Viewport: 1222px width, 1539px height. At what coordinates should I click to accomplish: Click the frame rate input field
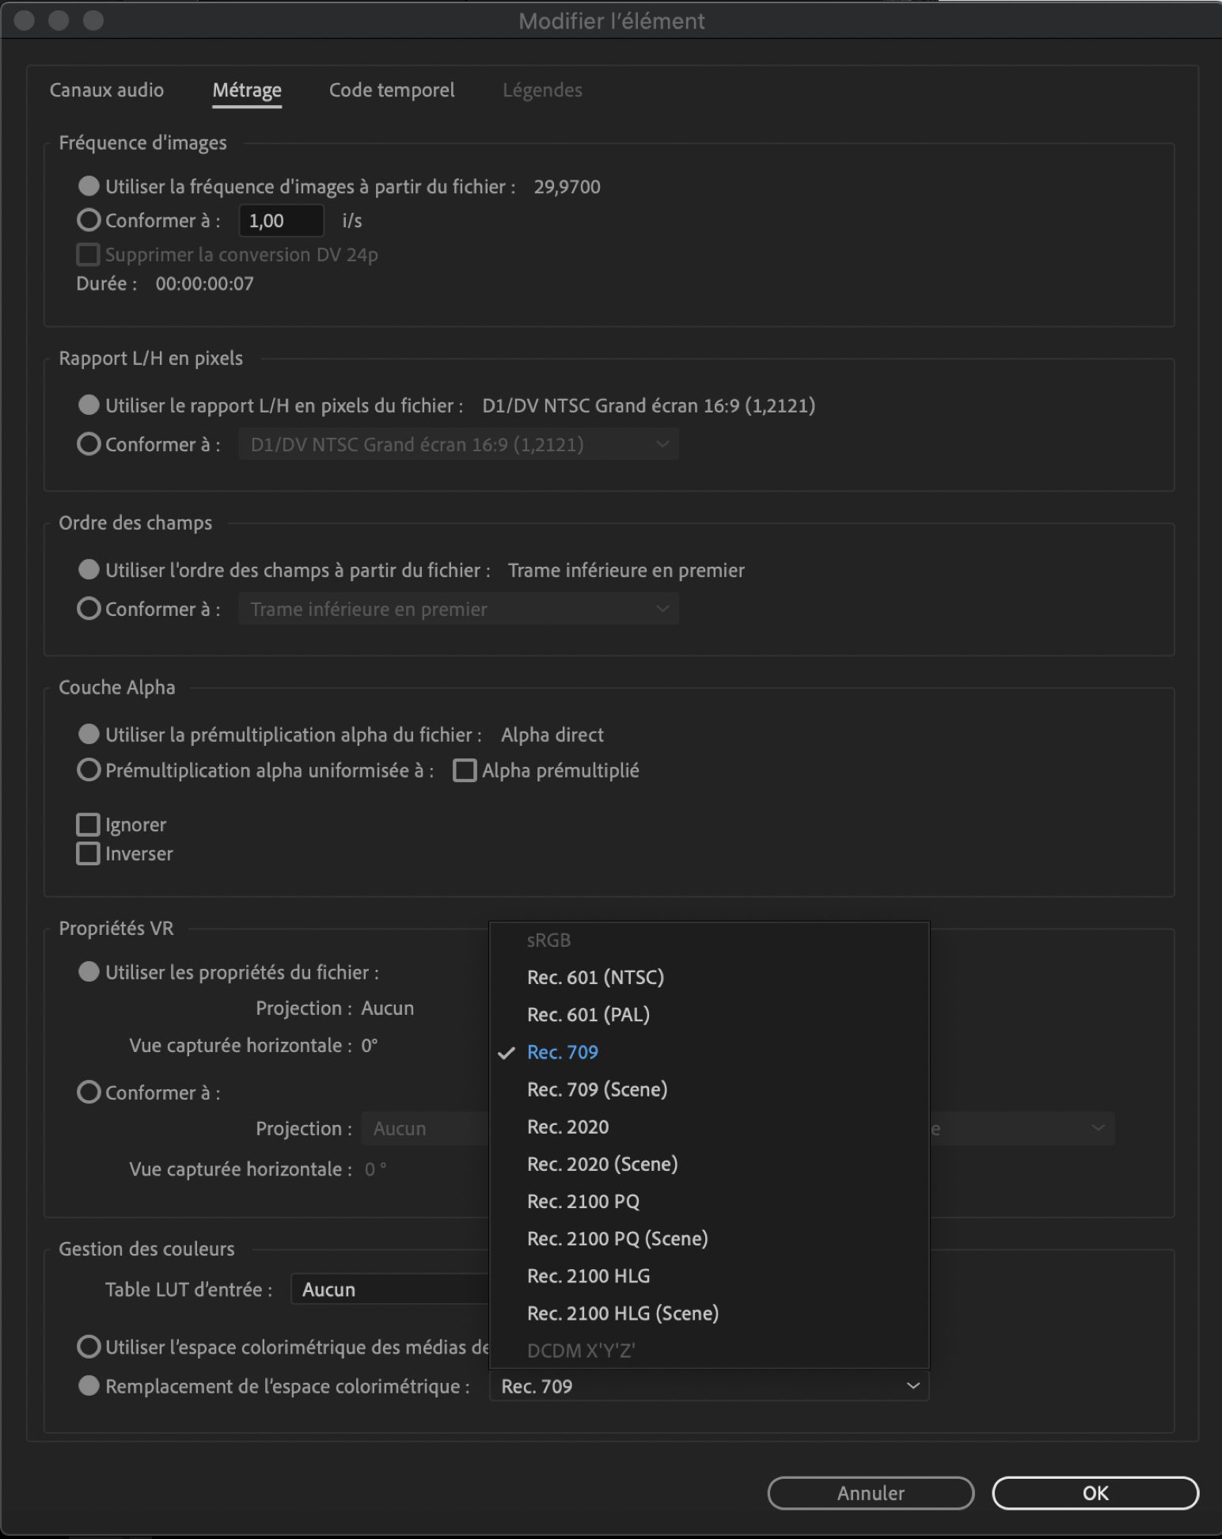(281, 221)
